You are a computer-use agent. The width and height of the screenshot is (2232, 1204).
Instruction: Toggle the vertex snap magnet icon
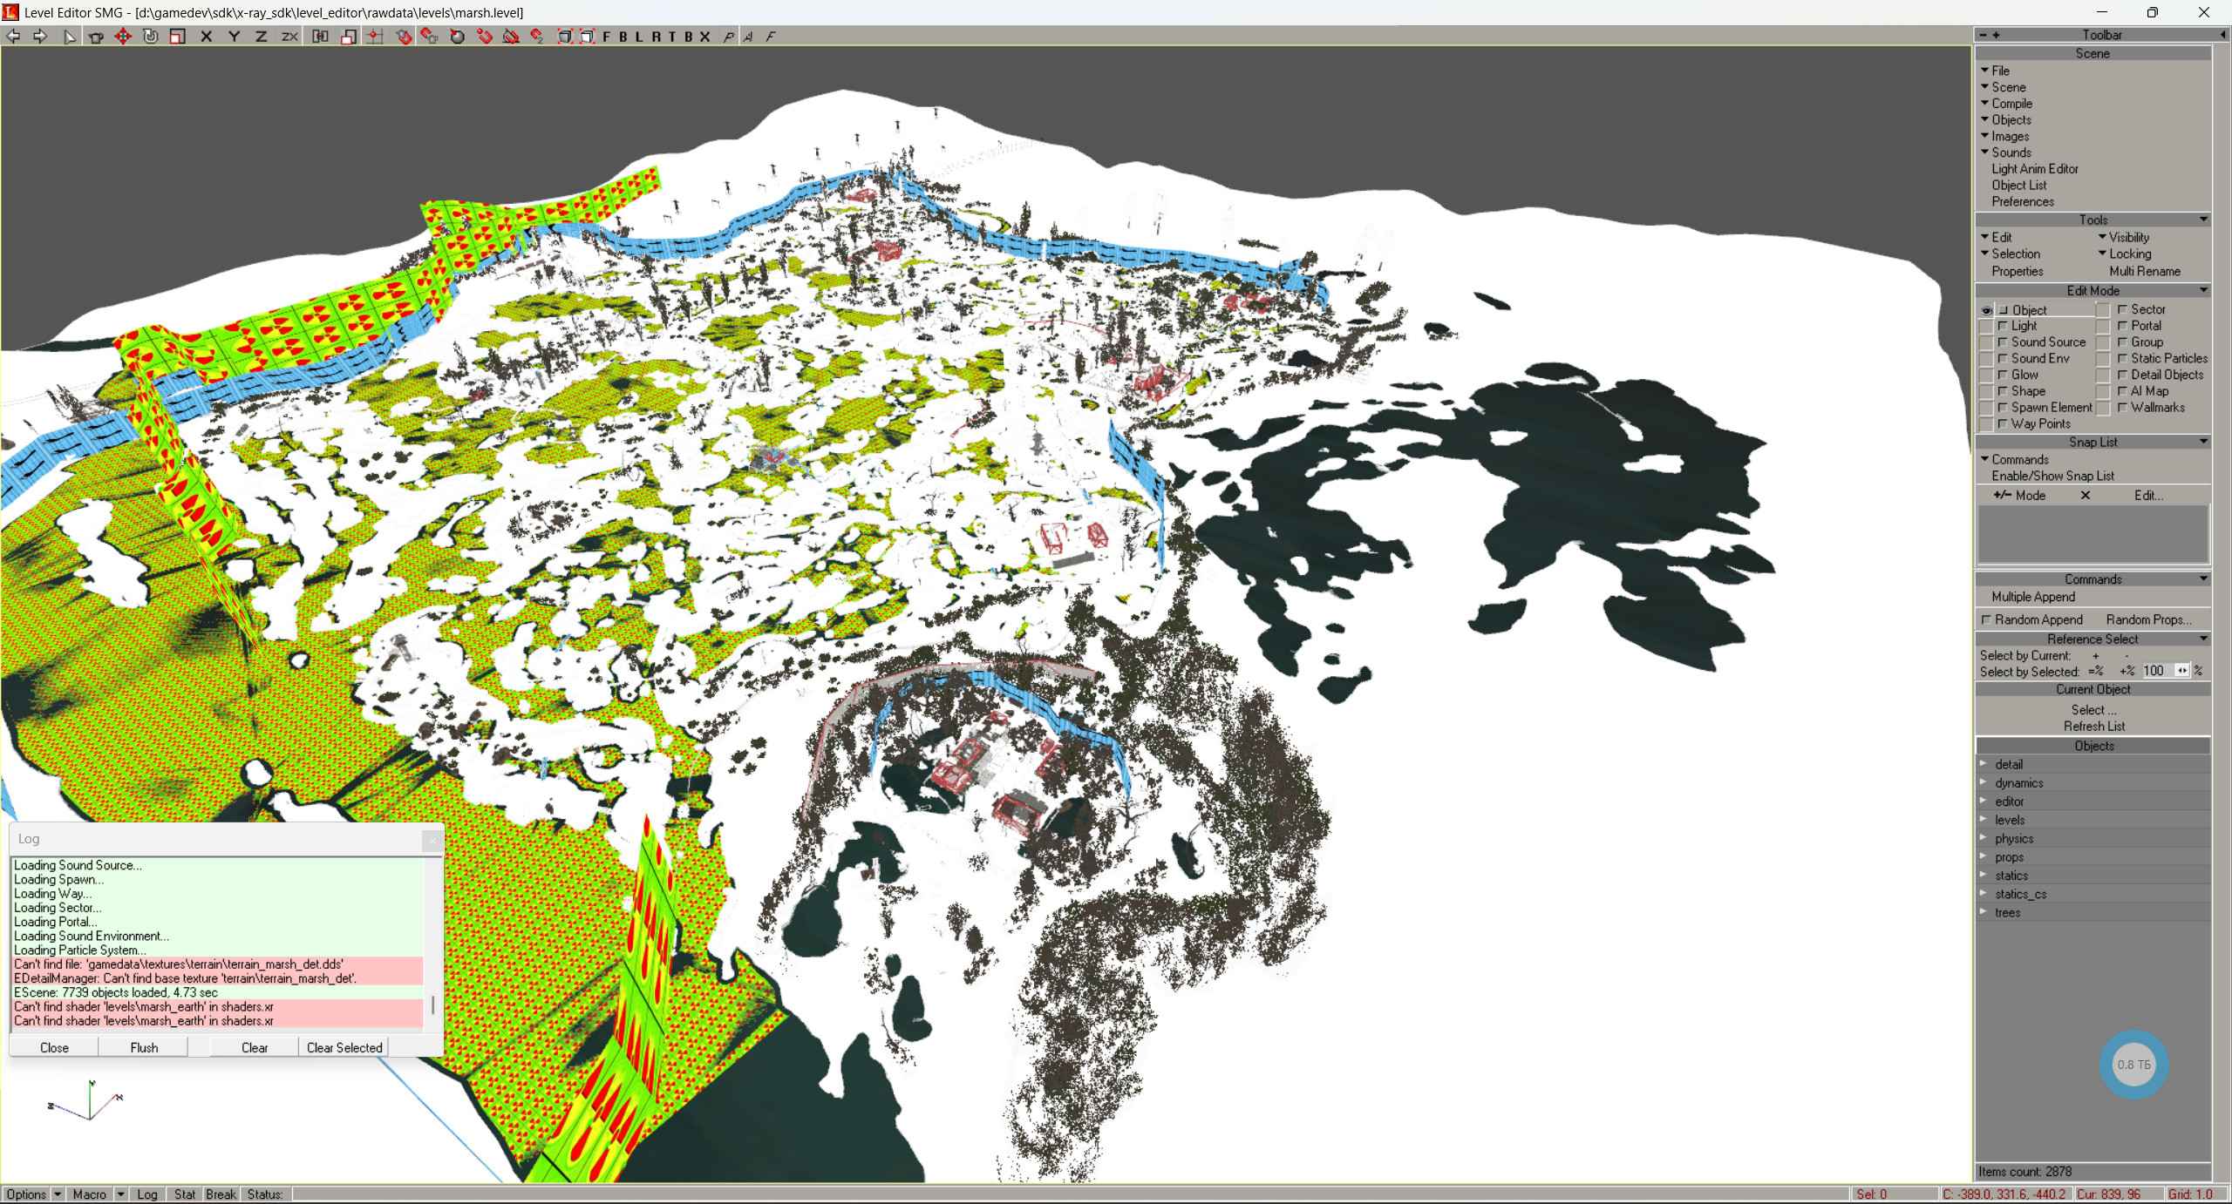[485, 37]
